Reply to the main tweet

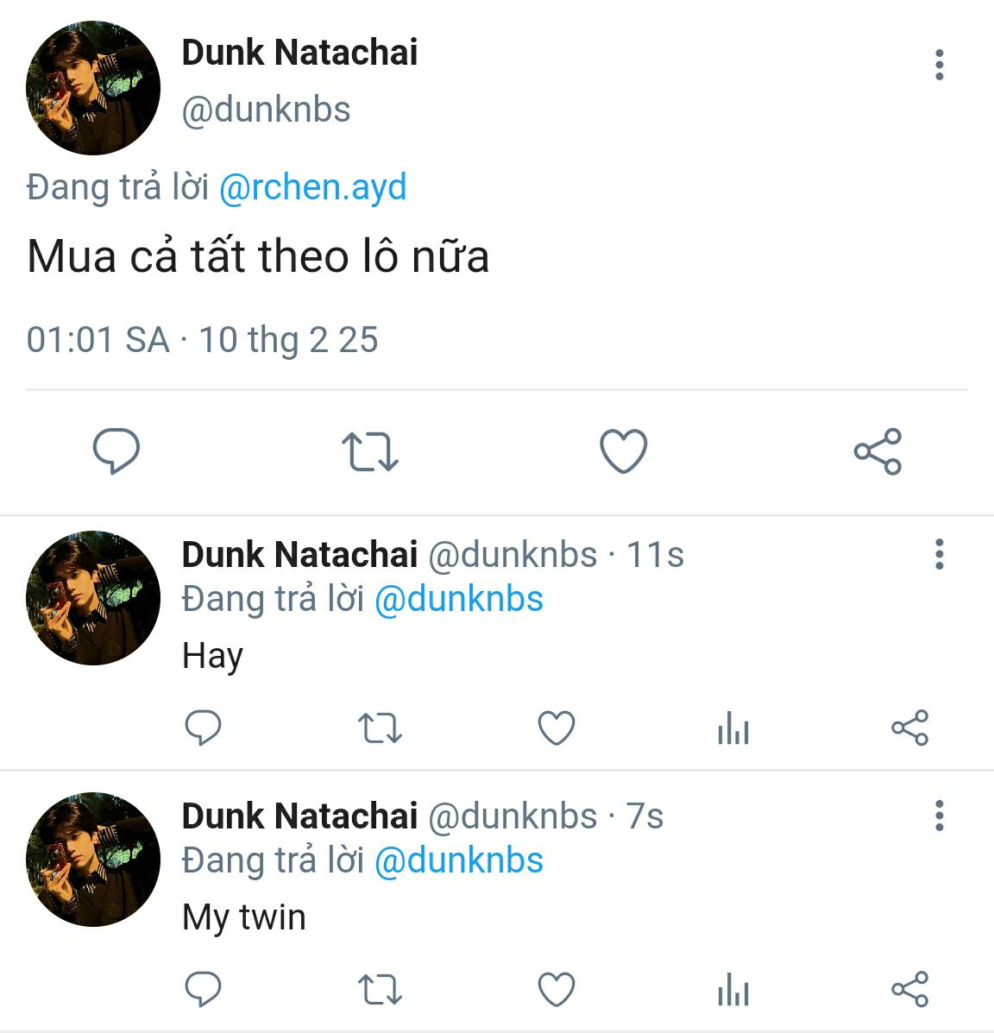pos(116,451)
